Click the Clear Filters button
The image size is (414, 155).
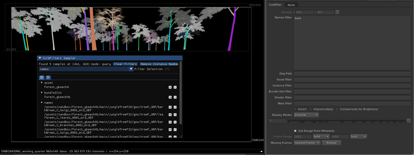[125, 64]
